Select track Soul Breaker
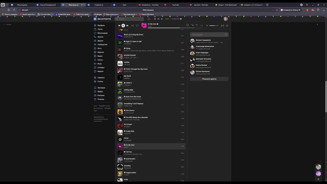 (x=151, y=160)
